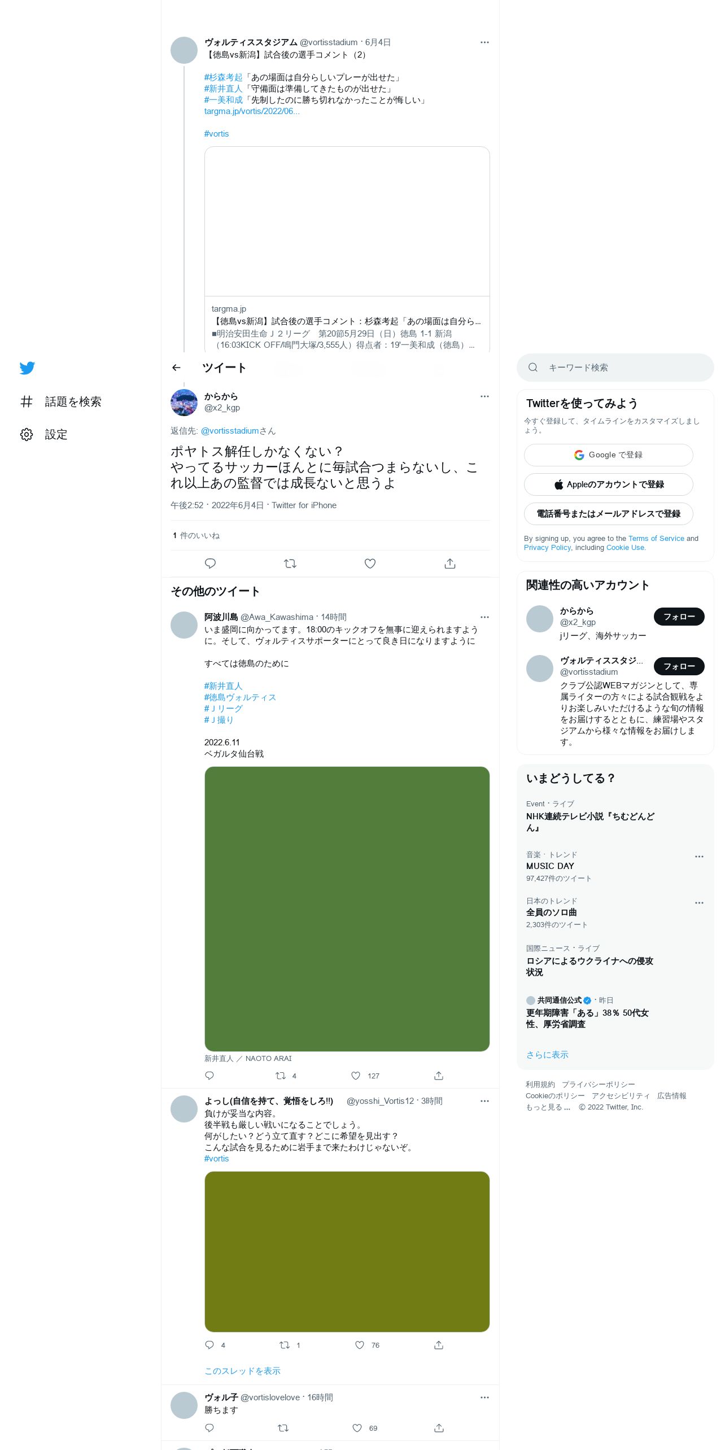725x1450 pixels.
Task: Open more options for 全員のソロ曲 trend
Action: click(x=699, y=903)
